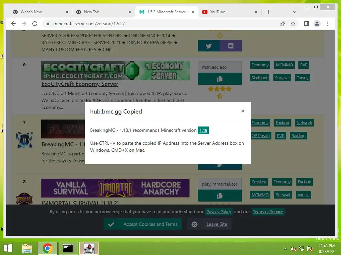Select the play.immortal address field
Screen dimensions: 341x255
[220, 184]
